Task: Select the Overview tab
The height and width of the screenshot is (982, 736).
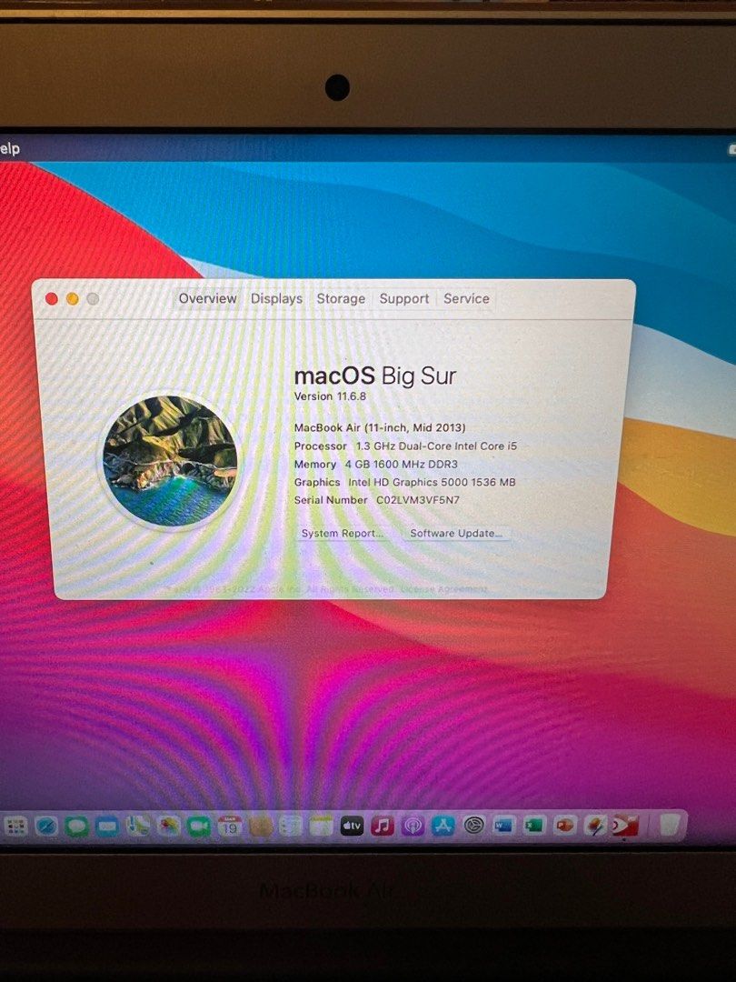Action: tap(208, 299)
